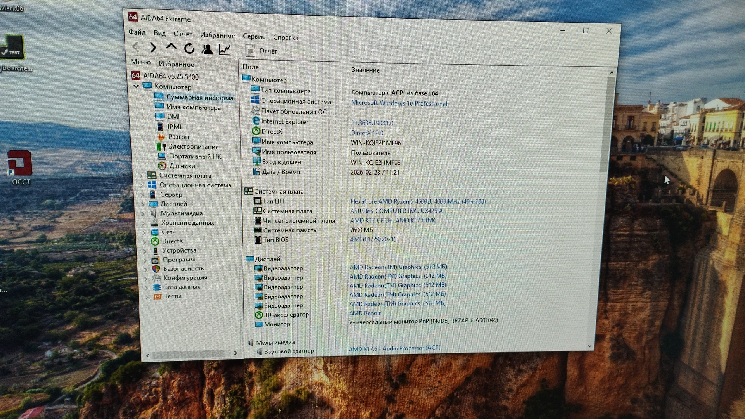Expand the Хранение данных tree node
745x419 pixels.
click(x=143, y=223)
